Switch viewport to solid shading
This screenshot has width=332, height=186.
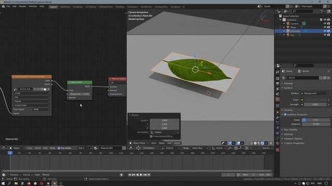click(255, 143)
